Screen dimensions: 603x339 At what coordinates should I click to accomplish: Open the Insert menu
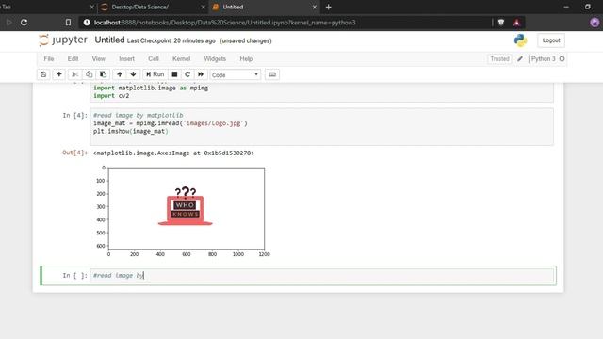[x=126, y=58]
